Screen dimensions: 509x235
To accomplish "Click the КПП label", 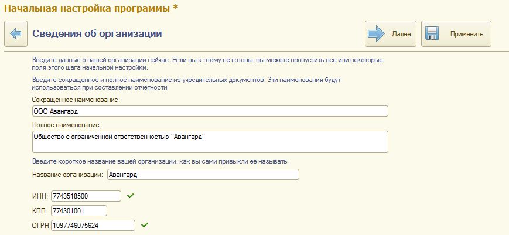I will click(40, 210).
